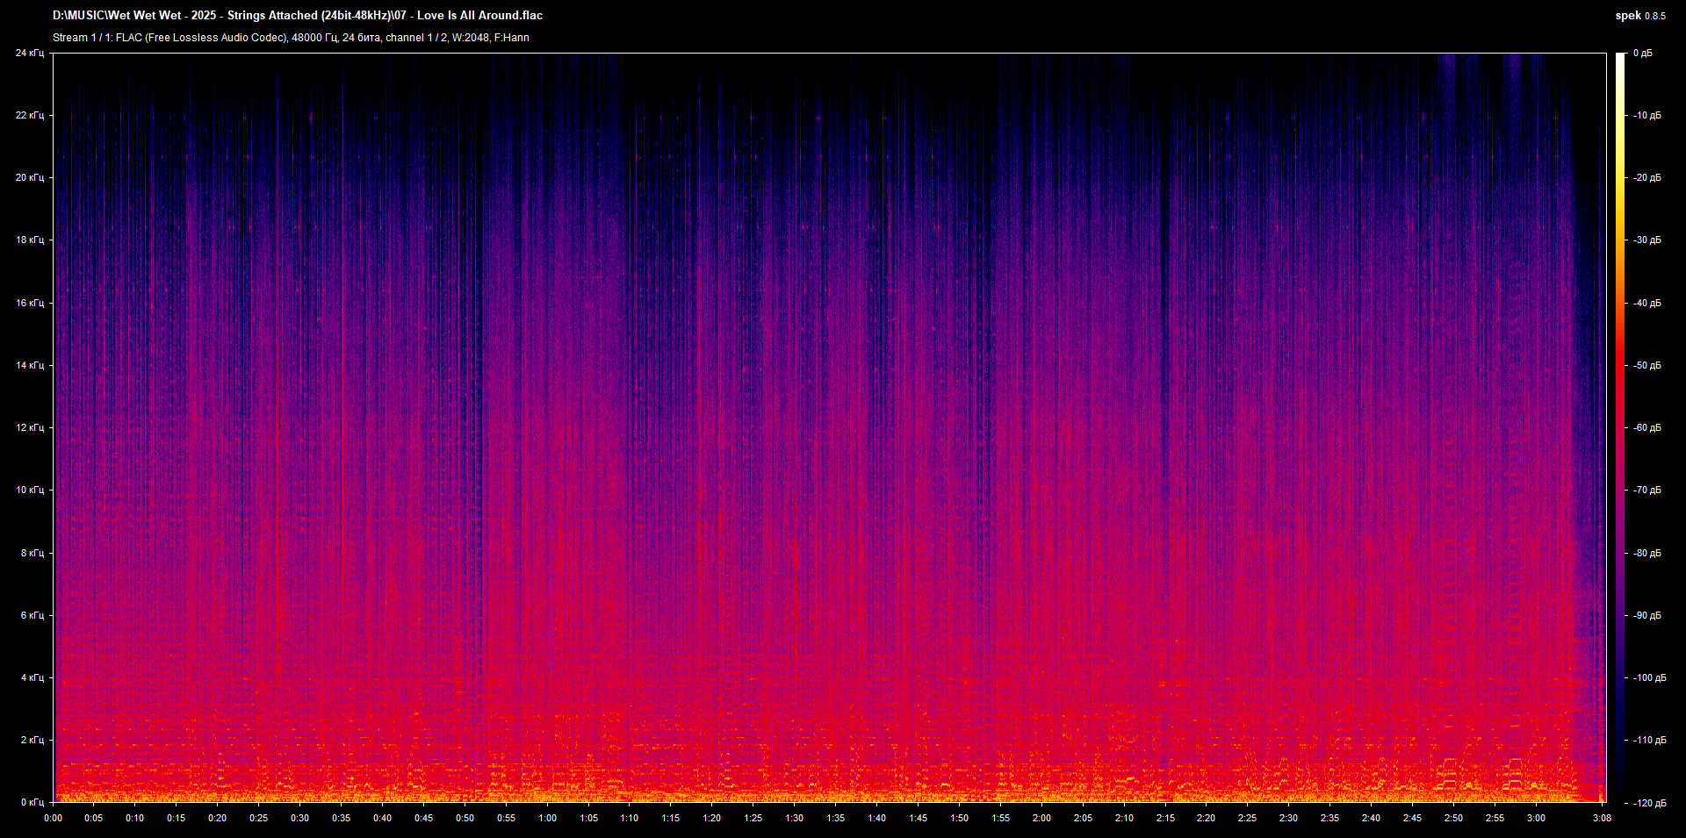This screenshot has width=1686, height=838.
Task: Click the -70 дБ level scale label
Action: 1646,491
